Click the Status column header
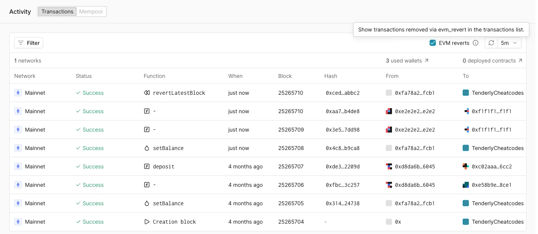The height and width of the screenshot is (234, 538). pos(84,76)
